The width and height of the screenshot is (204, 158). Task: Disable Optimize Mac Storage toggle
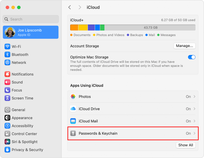click(x=191, y=57)
